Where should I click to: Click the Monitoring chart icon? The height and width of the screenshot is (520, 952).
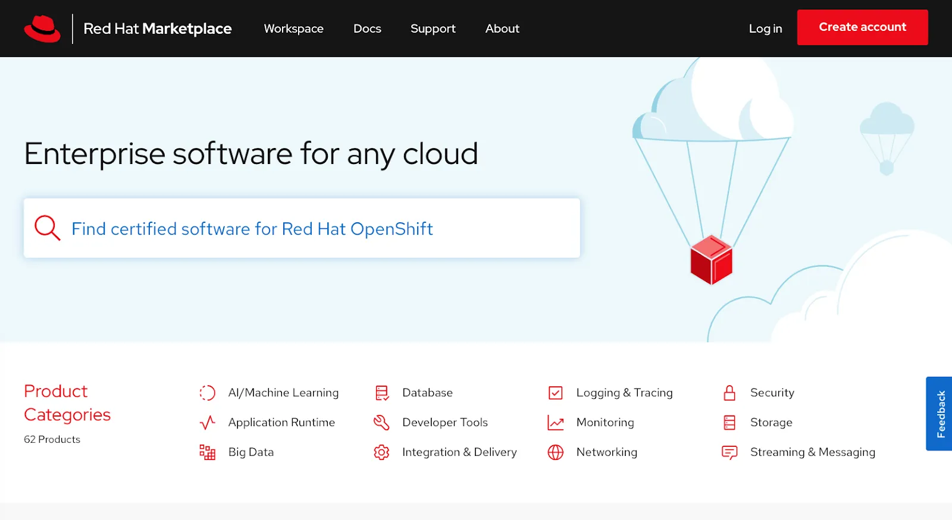pyautogui.click(x=555, y=423)
